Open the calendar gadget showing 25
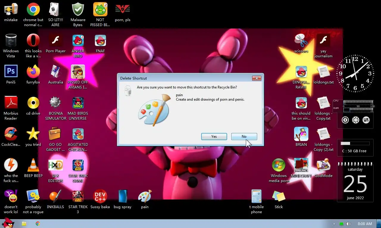381x228 pixels. click(355, 182)
